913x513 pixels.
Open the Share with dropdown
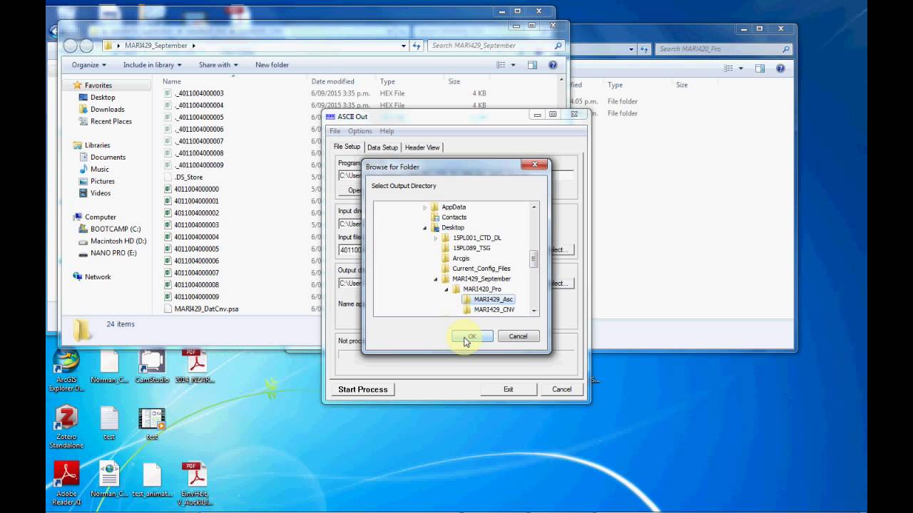click(x=219, y=65)
